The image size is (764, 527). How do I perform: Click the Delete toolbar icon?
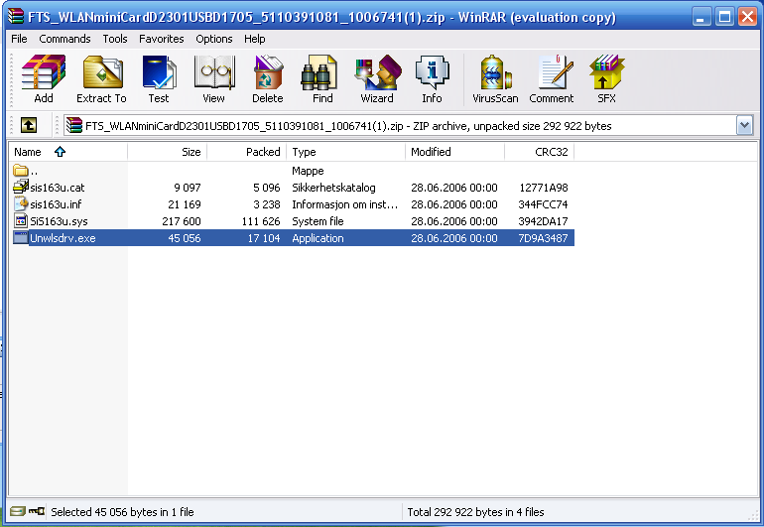coord(268,79)
